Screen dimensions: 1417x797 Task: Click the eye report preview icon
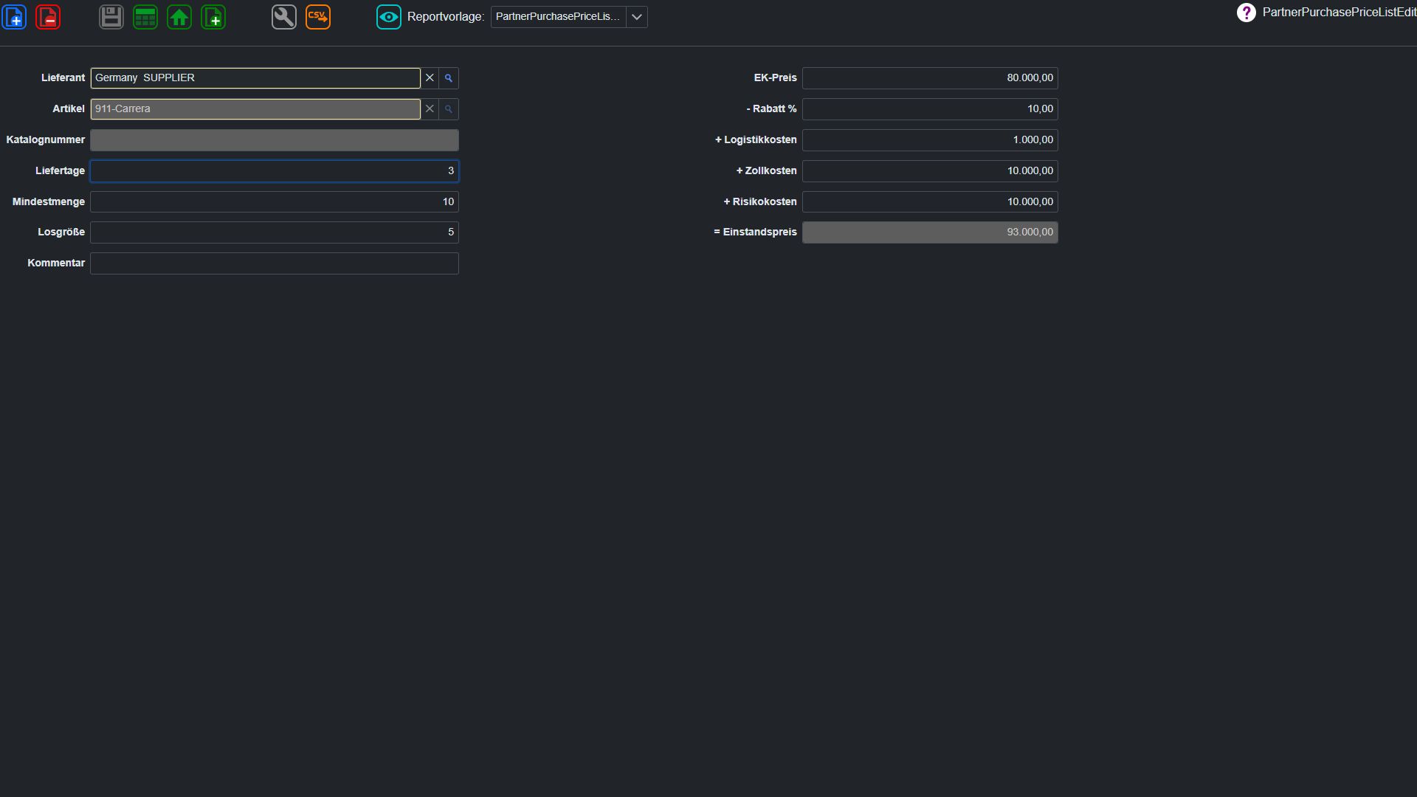coord(389,17)
